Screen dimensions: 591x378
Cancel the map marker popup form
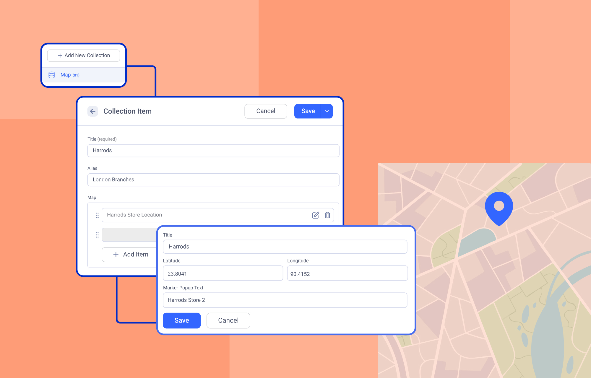[x=228, y=320]
